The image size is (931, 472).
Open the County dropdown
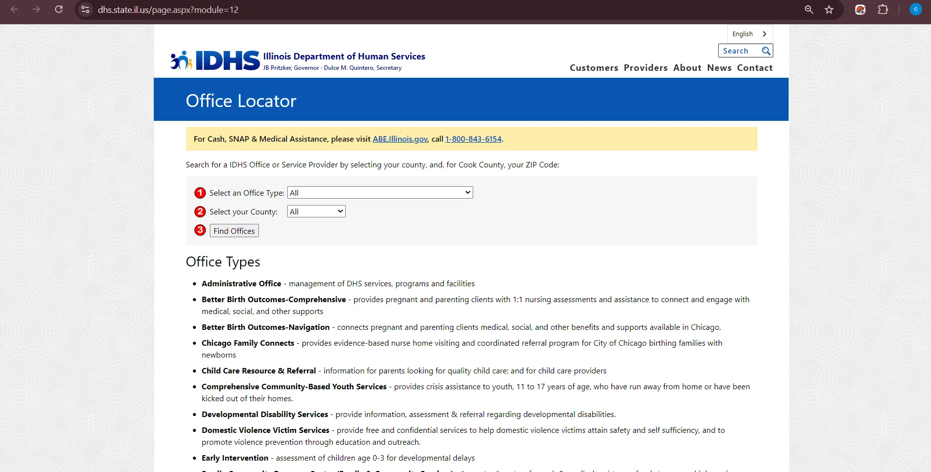pos(316,211)
